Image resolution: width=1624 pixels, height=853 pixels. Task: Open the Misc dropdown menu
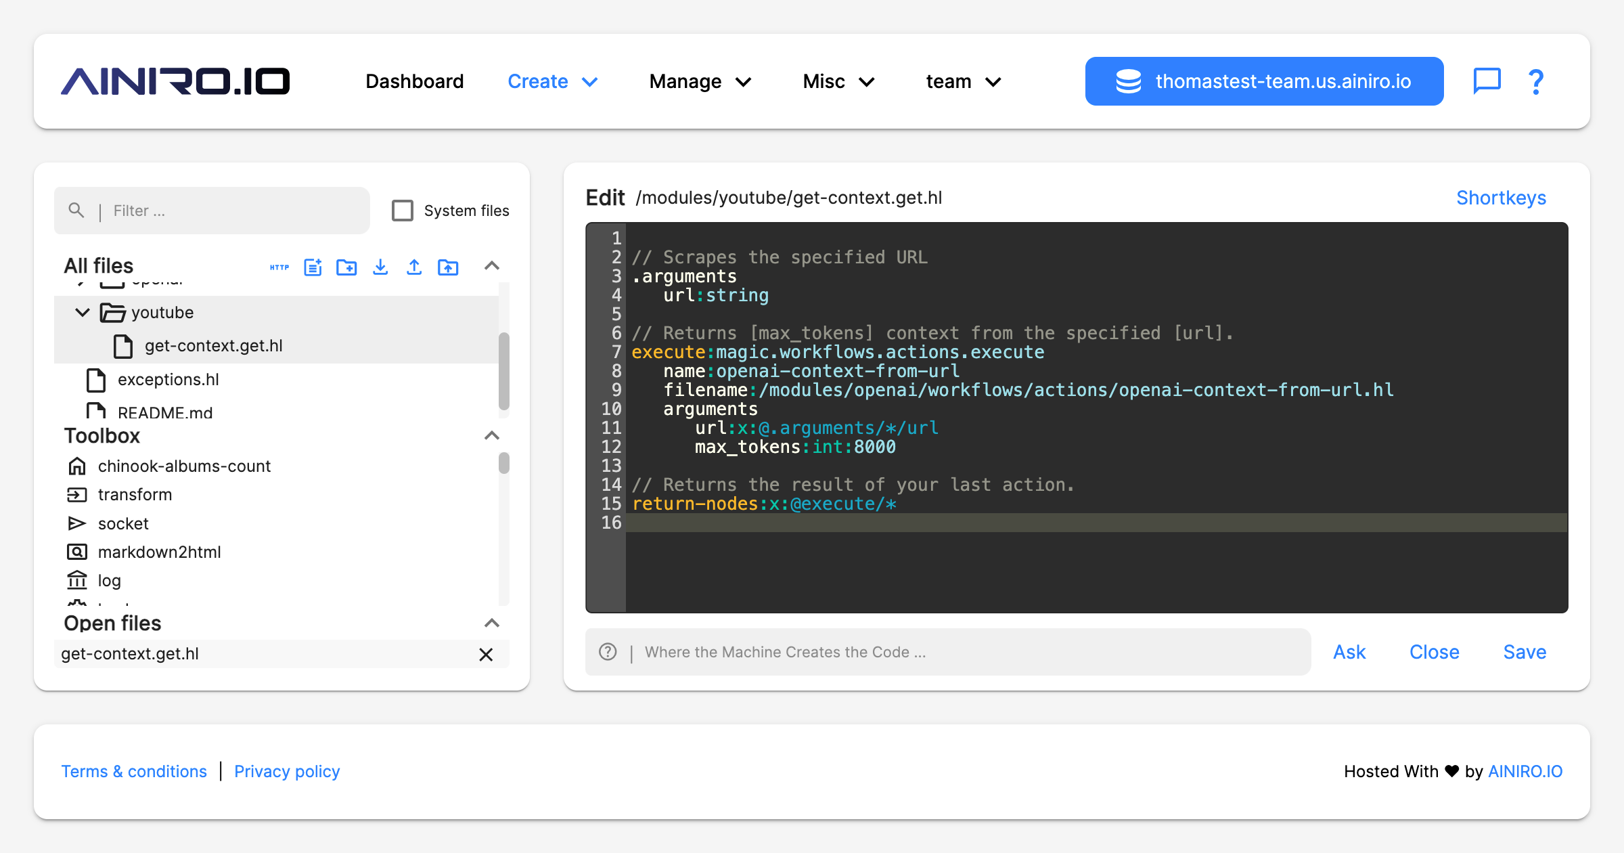[839, 81]
